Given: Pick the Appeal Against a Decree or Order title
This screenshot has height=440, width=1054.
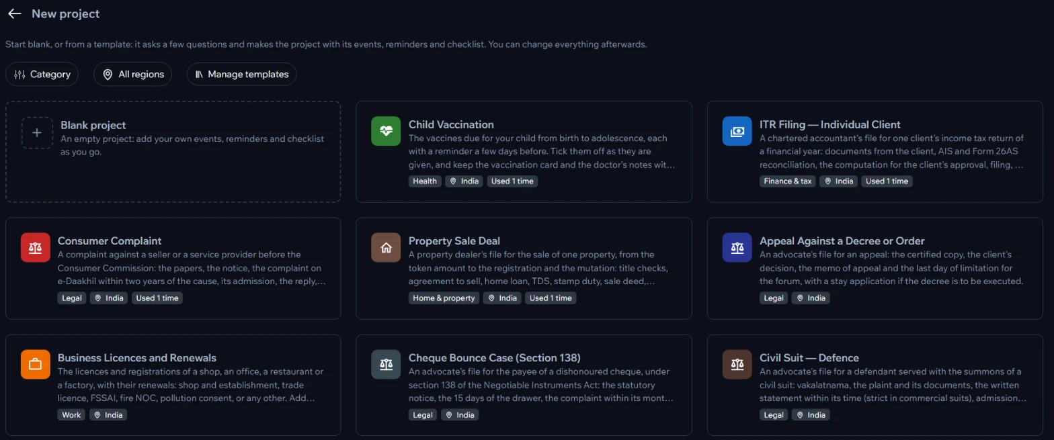Looking at the screenshot, I should 842,240.
